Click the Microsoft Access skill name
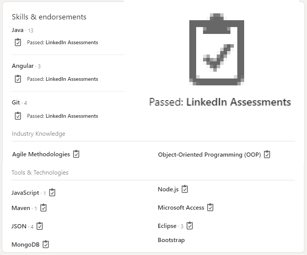307x255 pixels. pos(181,207)
